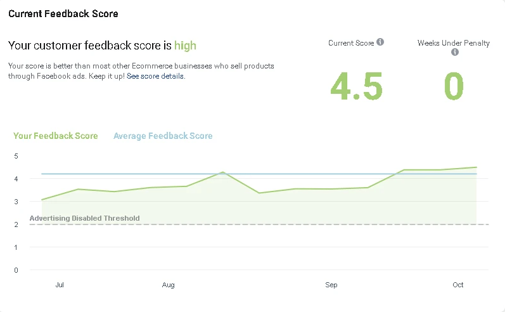Select the Oct label on the x-axis
Image resolution: width=505 pixels, height=312 pixels.
click(458, 285)
